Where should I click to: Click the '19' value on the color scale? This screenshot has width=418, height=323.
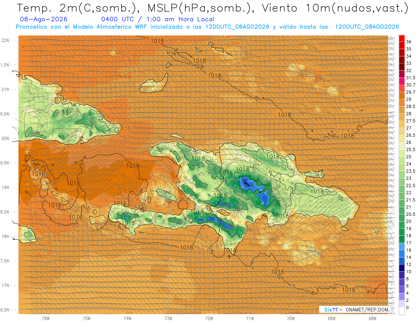(409, 229)
